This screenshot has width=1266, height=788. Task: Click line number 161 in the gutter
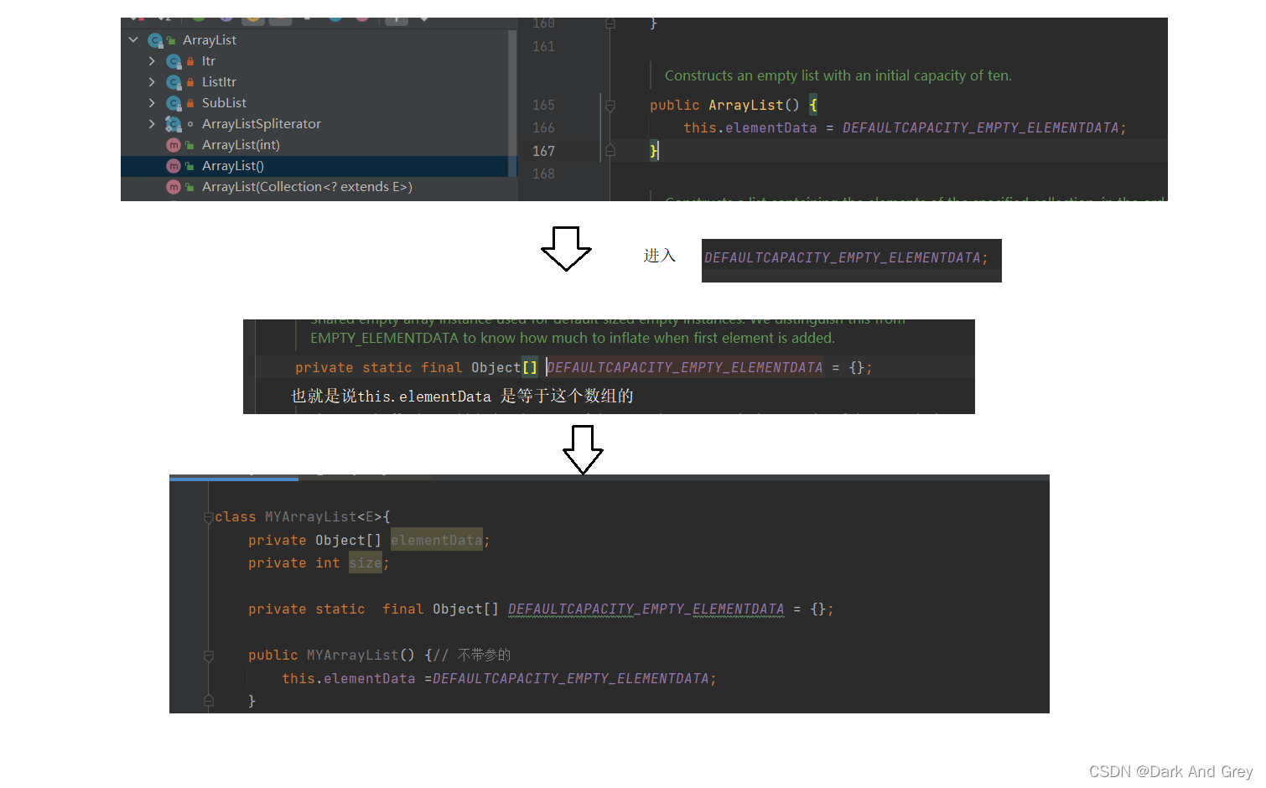543,47
